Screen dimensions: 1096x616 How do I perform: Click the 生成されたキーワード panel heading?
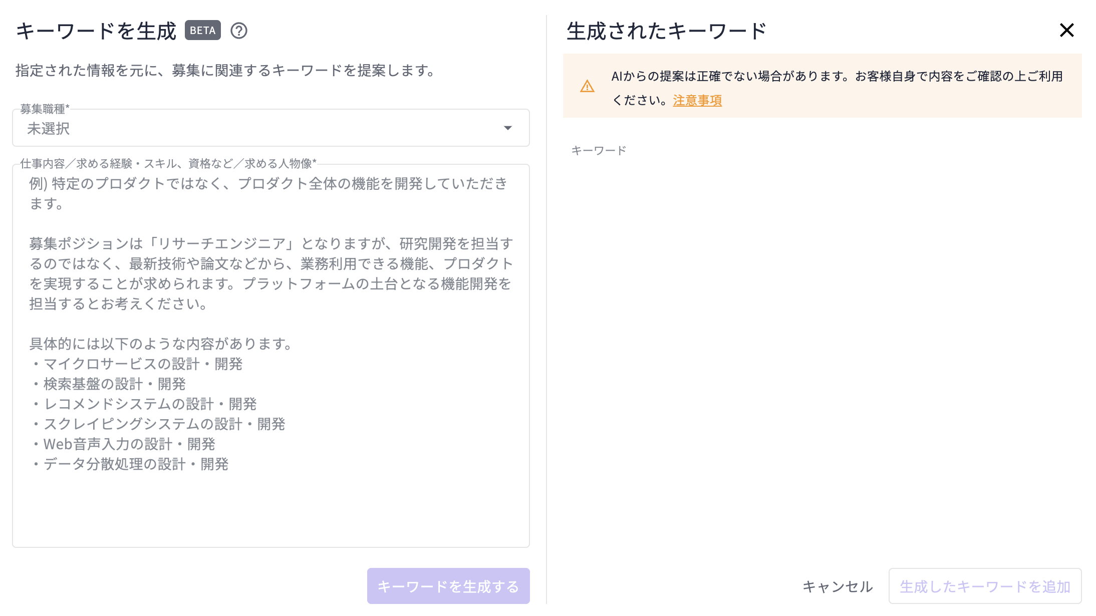(666, 29)
